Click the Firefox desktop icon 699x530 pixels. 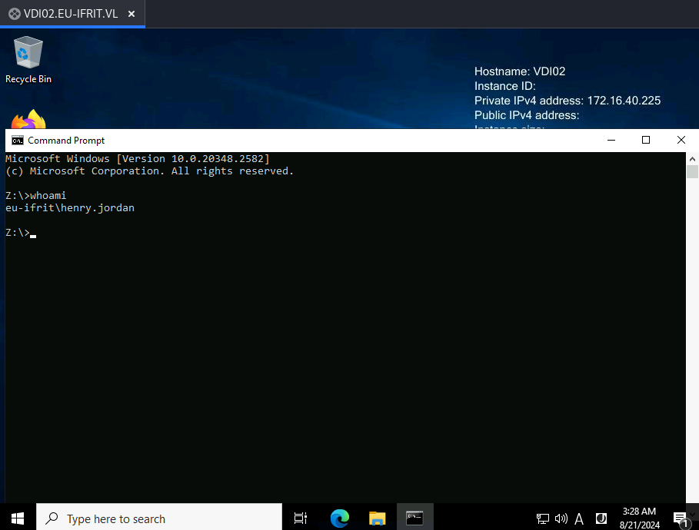click(28, 119)
